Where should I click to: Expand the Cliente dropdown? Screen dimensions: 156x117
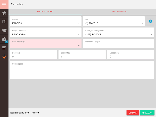[x=46, y=21]
